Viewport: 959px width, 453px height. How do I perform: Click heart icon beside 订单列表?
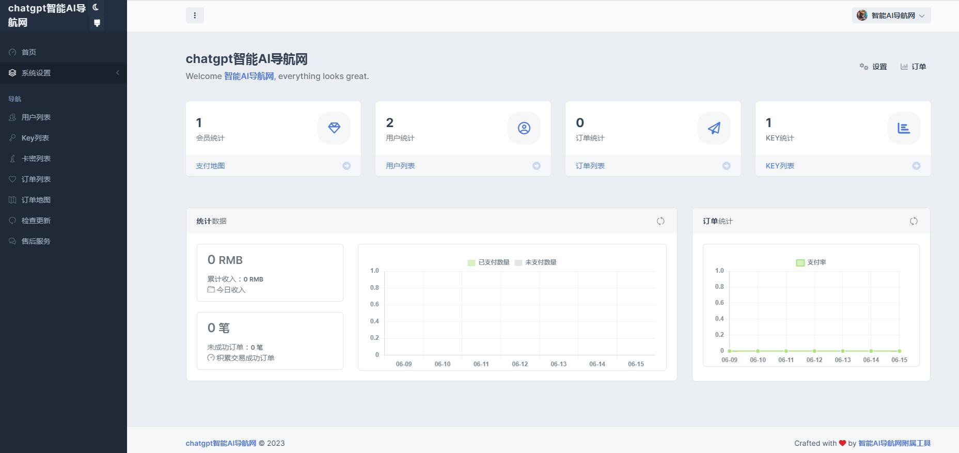pos(12,179)
